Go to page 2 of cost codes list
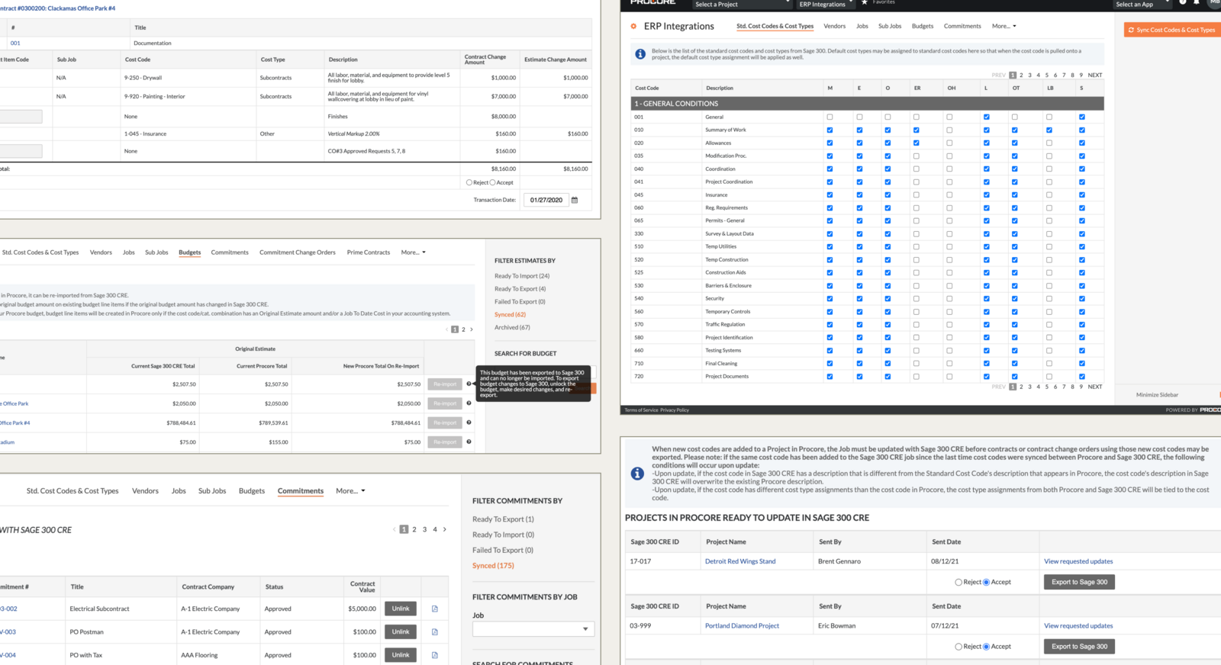 (1021, 75)
